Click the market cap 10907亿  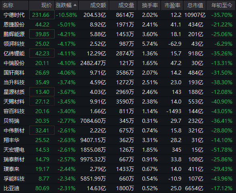pos(195,15)
